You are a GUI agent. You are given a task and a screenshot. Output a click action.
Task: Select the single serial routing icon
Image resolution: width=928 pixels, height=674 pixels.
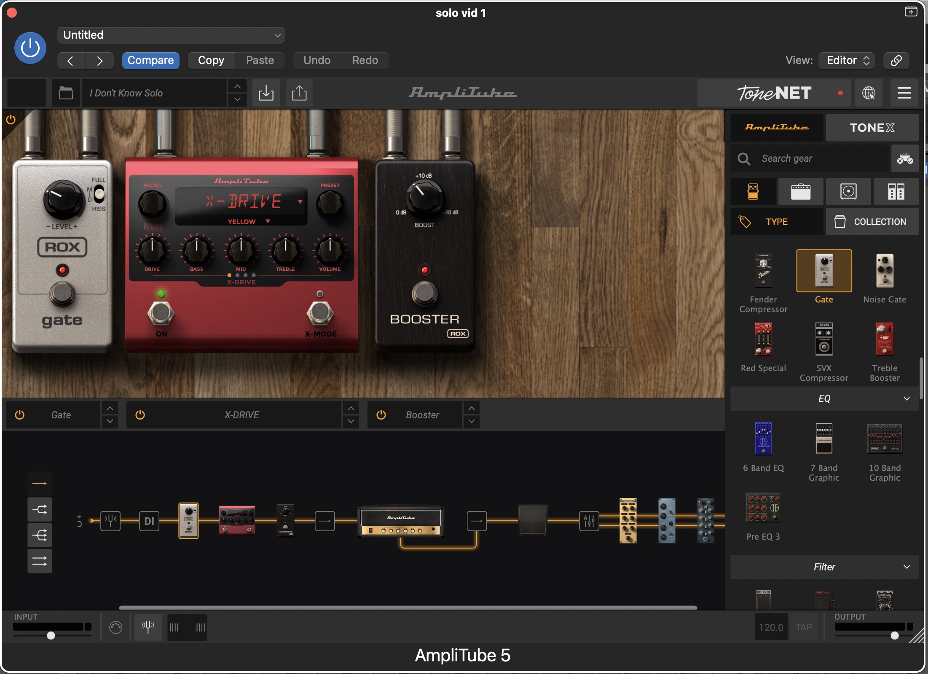coord(40,484)
